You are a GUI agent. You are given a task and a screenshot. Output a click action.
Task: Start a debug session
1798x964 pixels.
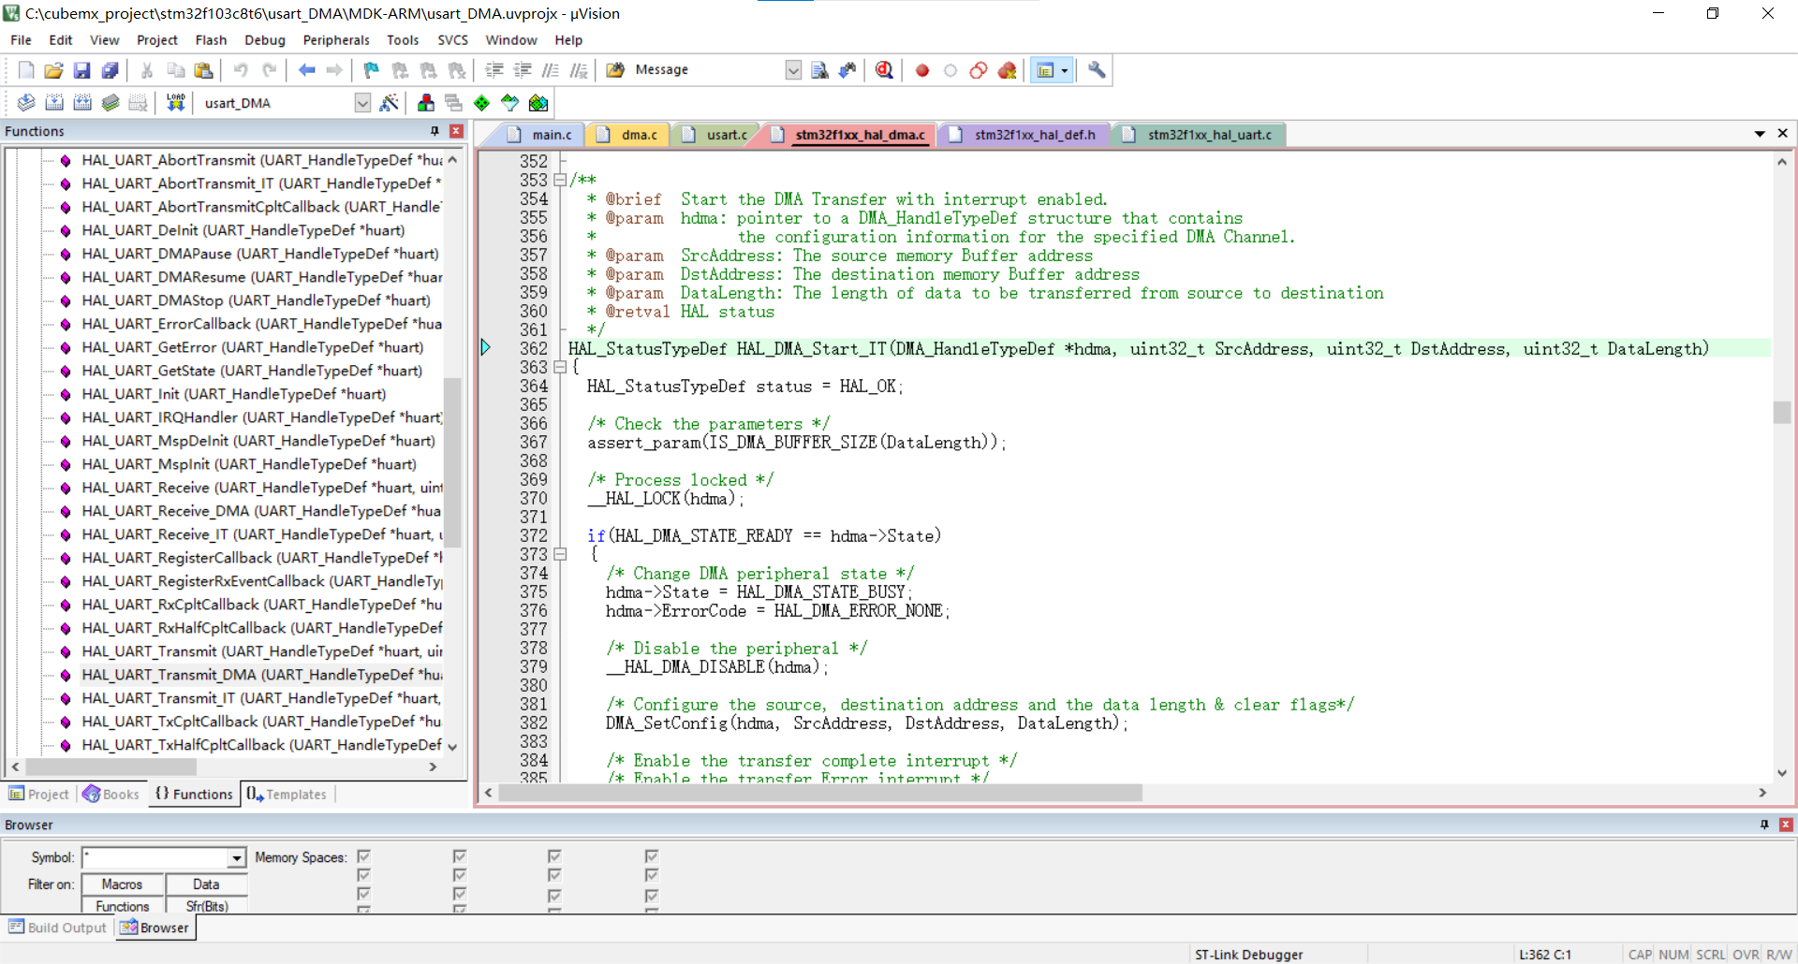884,70
